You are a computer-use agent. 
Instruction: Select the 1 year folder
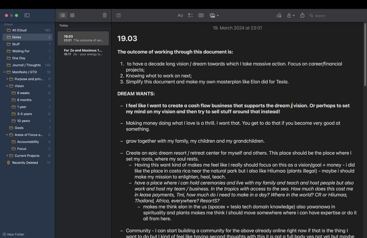28,107
